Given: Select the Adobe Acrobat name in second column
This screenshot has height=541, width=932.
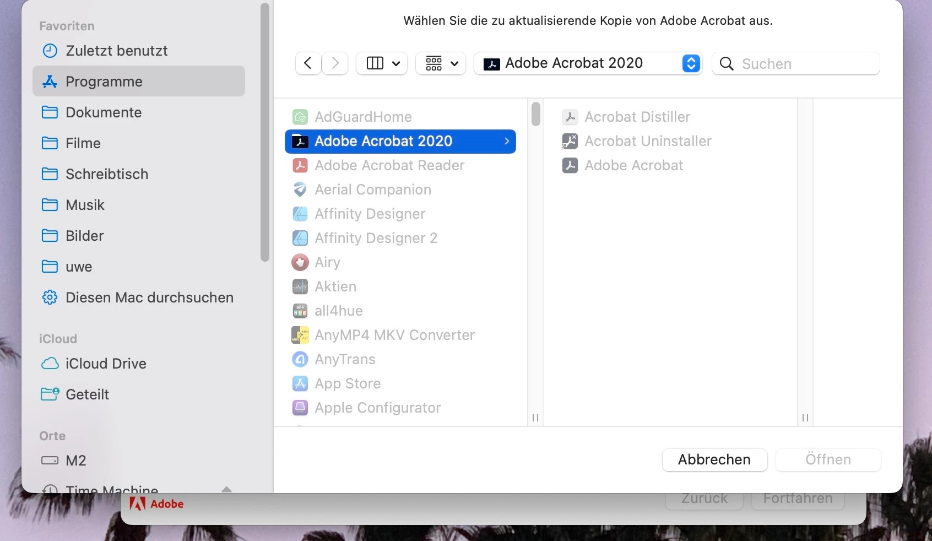Looking at the screenshot, I should 634,165.
